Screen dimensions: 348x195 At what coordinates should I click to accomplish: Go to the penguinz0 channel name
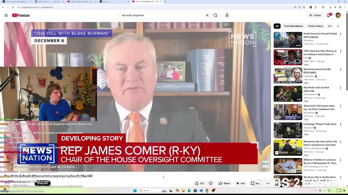[309, 128]
